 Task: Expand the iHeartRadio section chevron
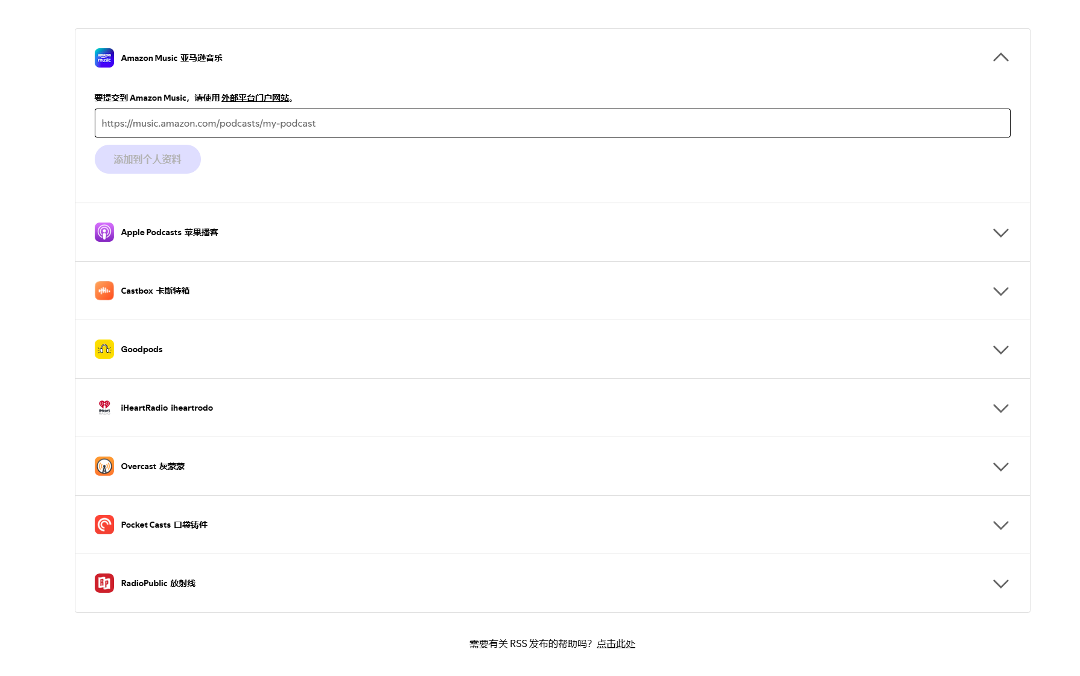(1001, 408)
